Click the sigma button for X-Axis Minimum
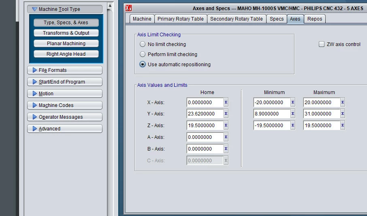Image resolution: width=367 pixels, height=216 pixels. (292, 103)
